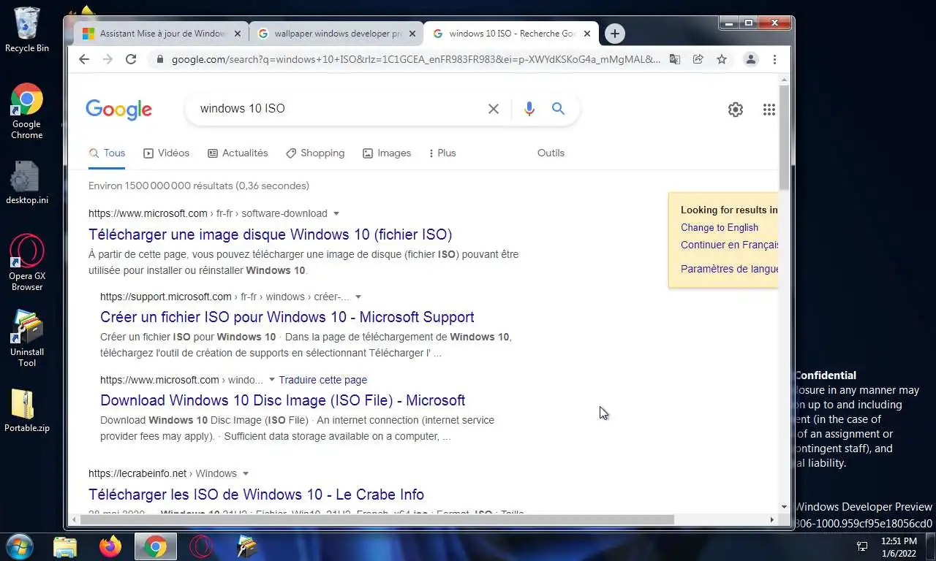Expand dropdown arrow beside lecrabeinfo.net result
936x561 pixels.
pyautogui.click(x=246, y=473)
